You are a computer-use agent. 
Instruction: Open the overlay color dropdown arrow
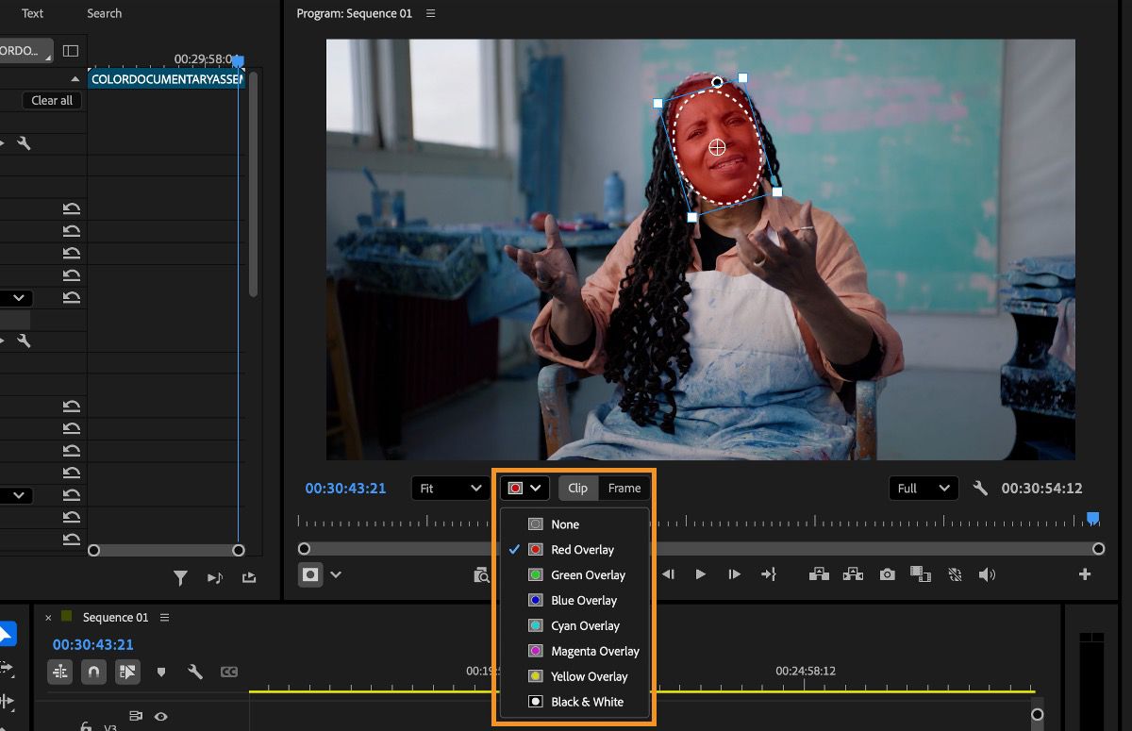(536, 488)
